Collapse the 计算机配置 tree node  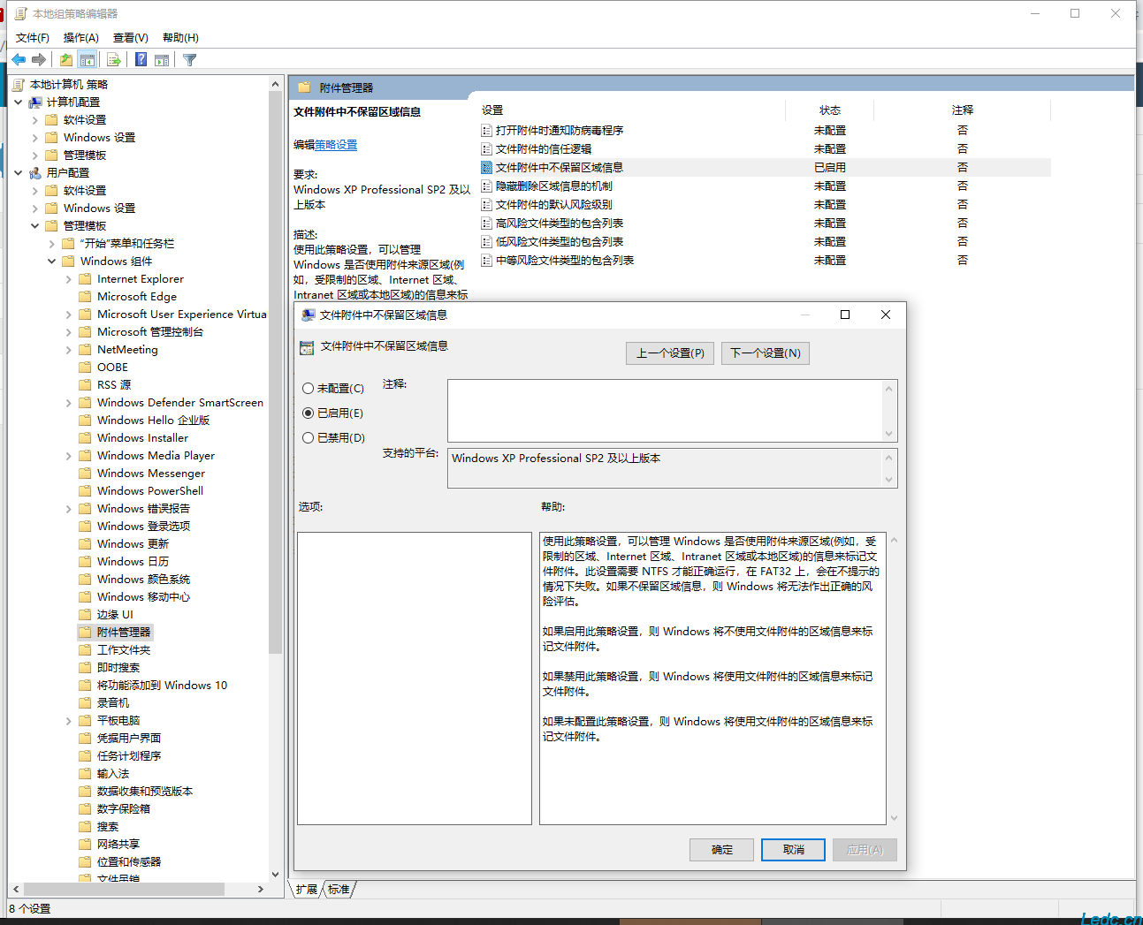[19, 102]
